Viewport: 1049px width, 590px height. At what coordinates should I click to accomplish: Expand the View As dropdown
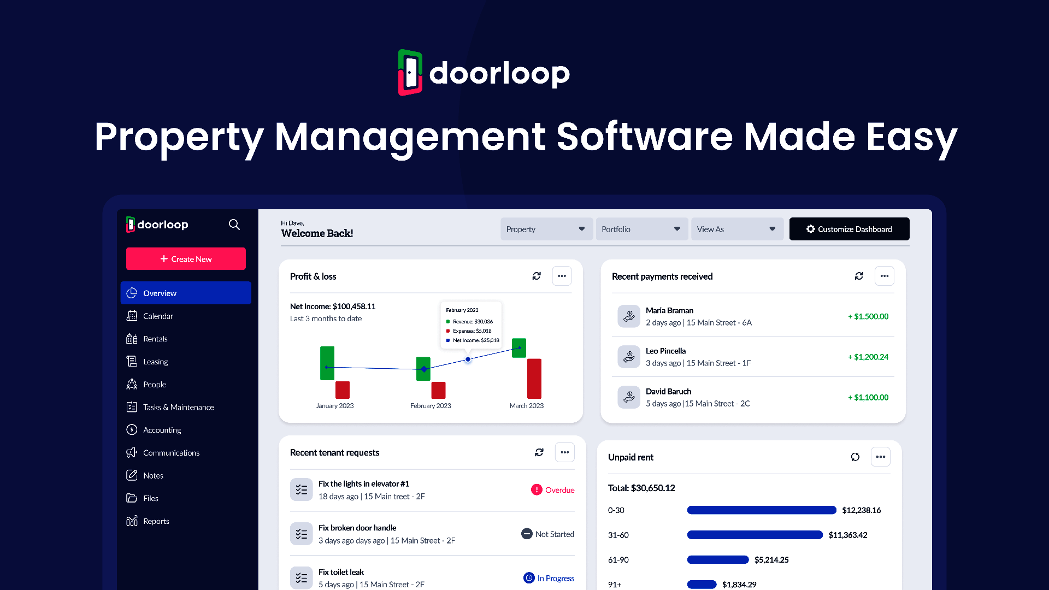coord(737,229)
